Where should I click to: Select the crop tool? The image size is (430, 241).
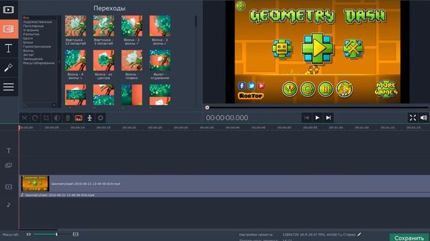click(x=46, y=118)
